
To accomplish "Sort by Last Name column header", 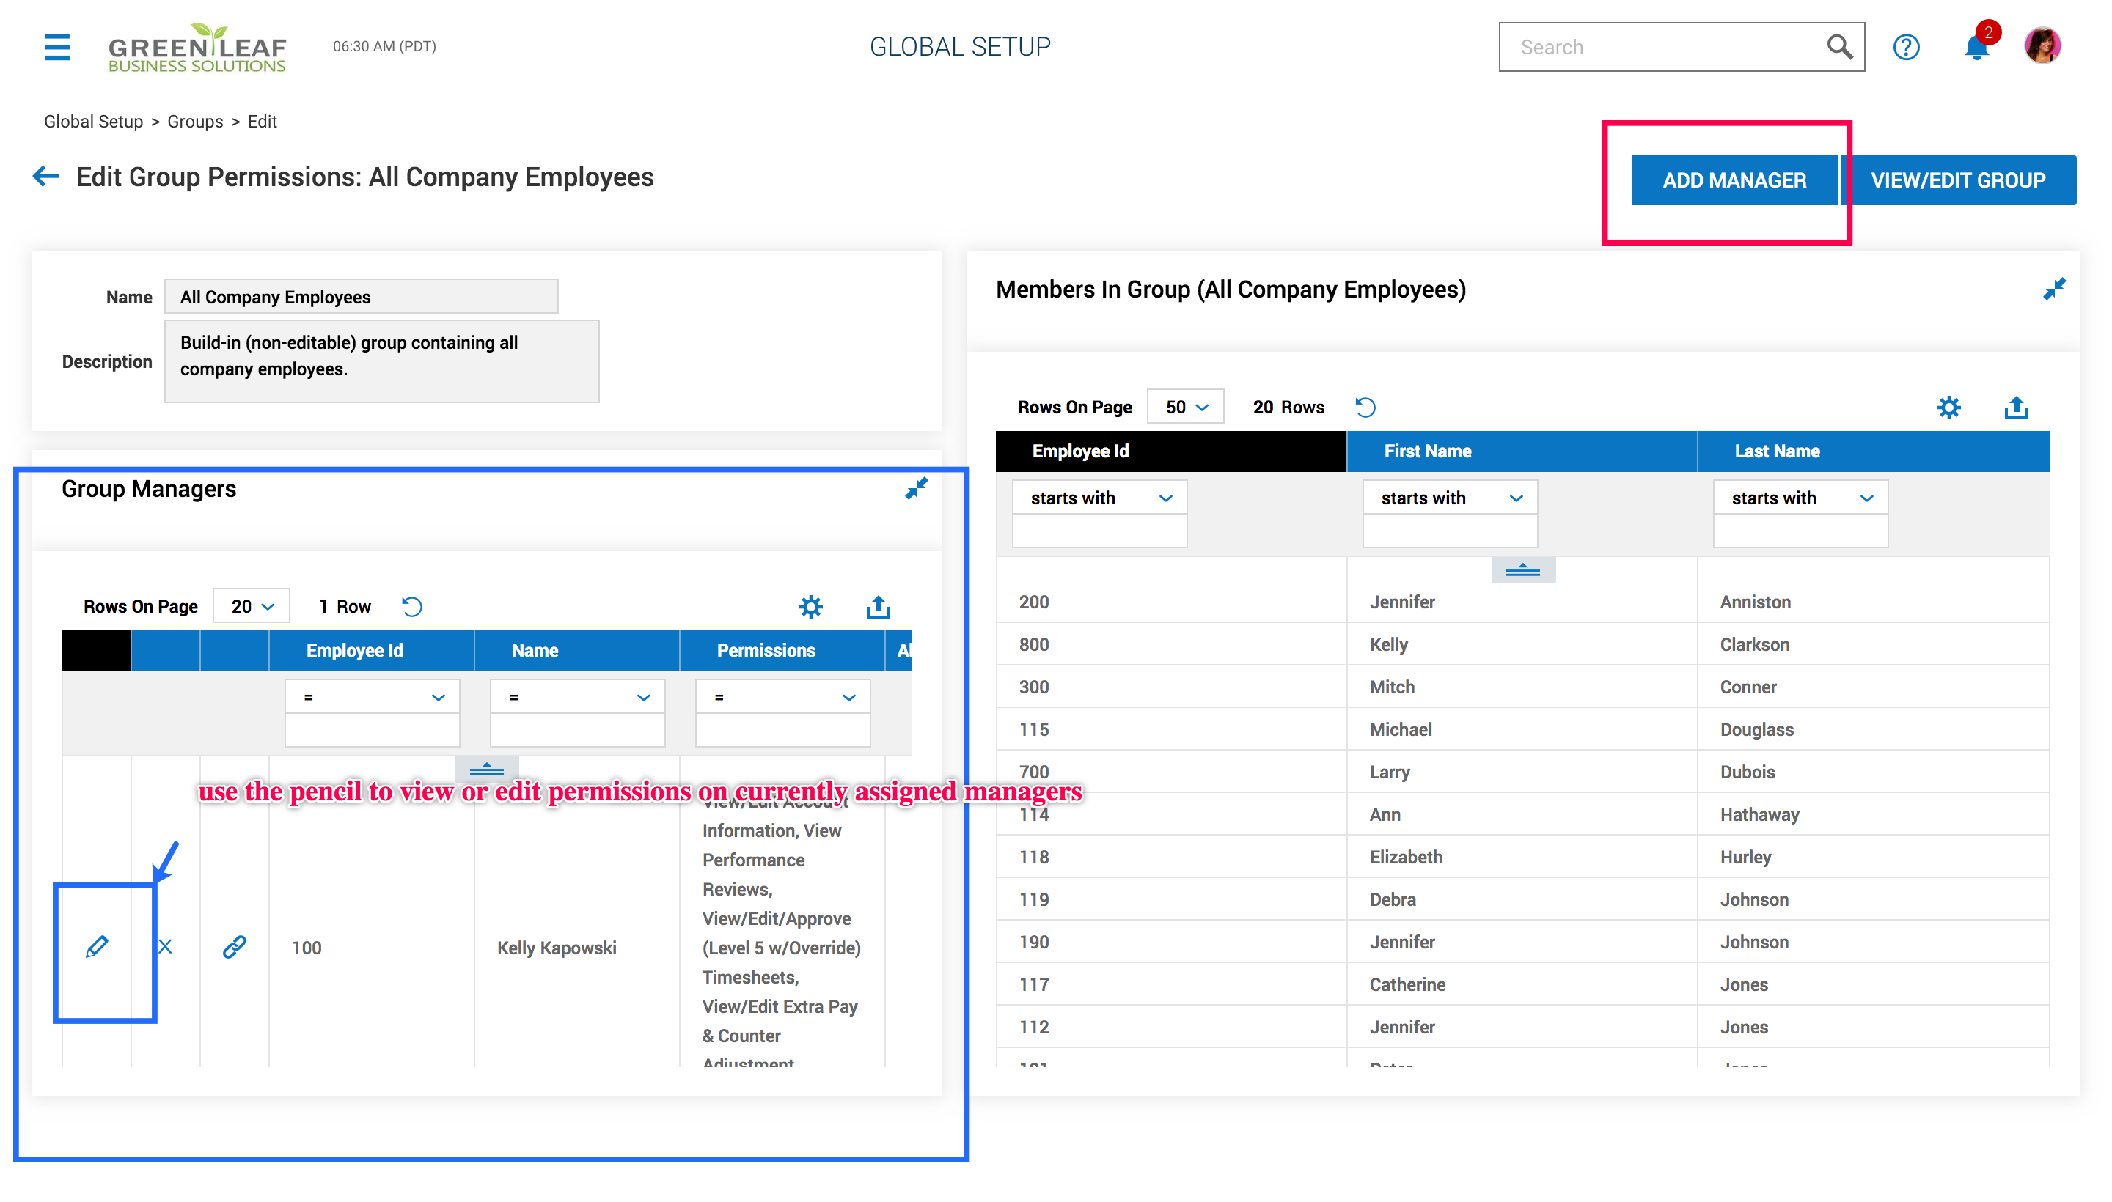I will click(1776, 451).
